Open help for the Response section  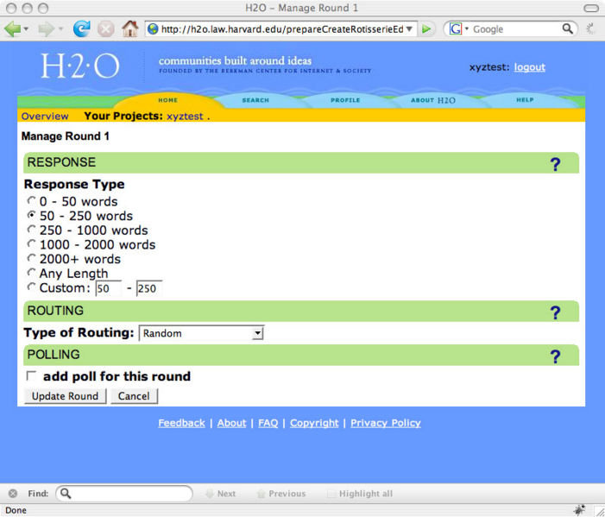click(555, 164)
